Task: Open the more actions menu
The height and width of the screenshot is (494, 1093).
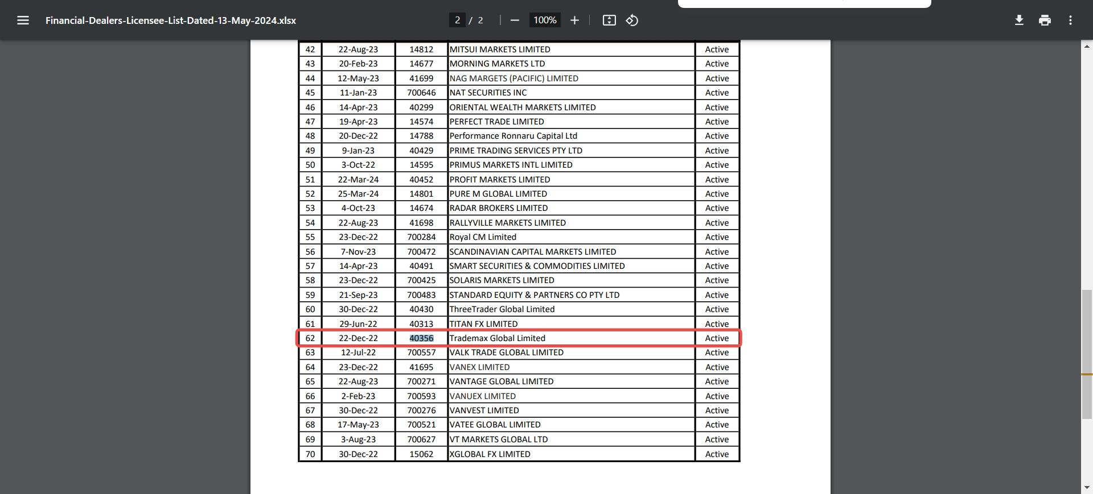Action: 1070,20
